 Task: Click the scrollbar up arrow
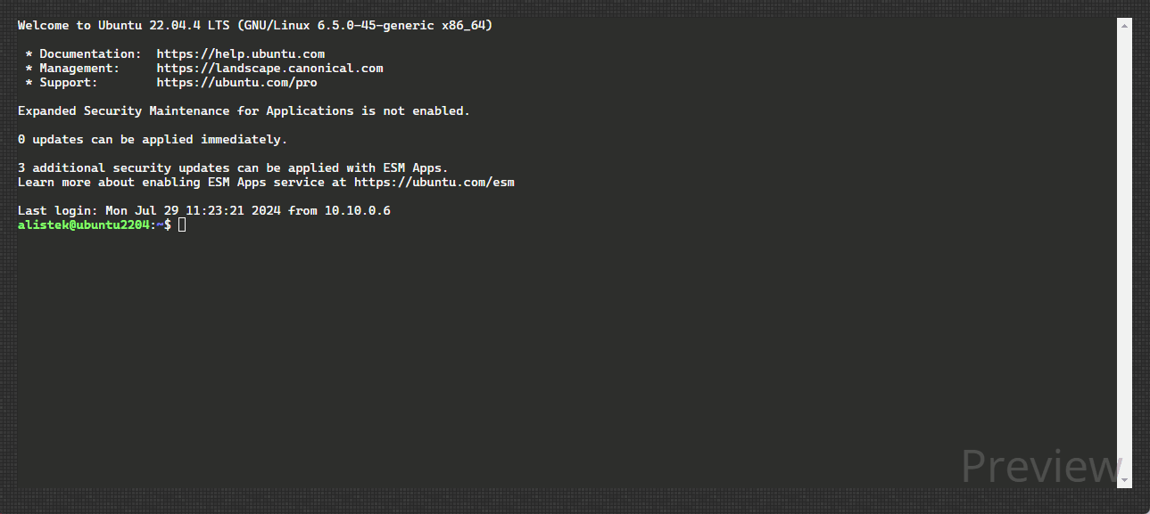click(1124, 24)
